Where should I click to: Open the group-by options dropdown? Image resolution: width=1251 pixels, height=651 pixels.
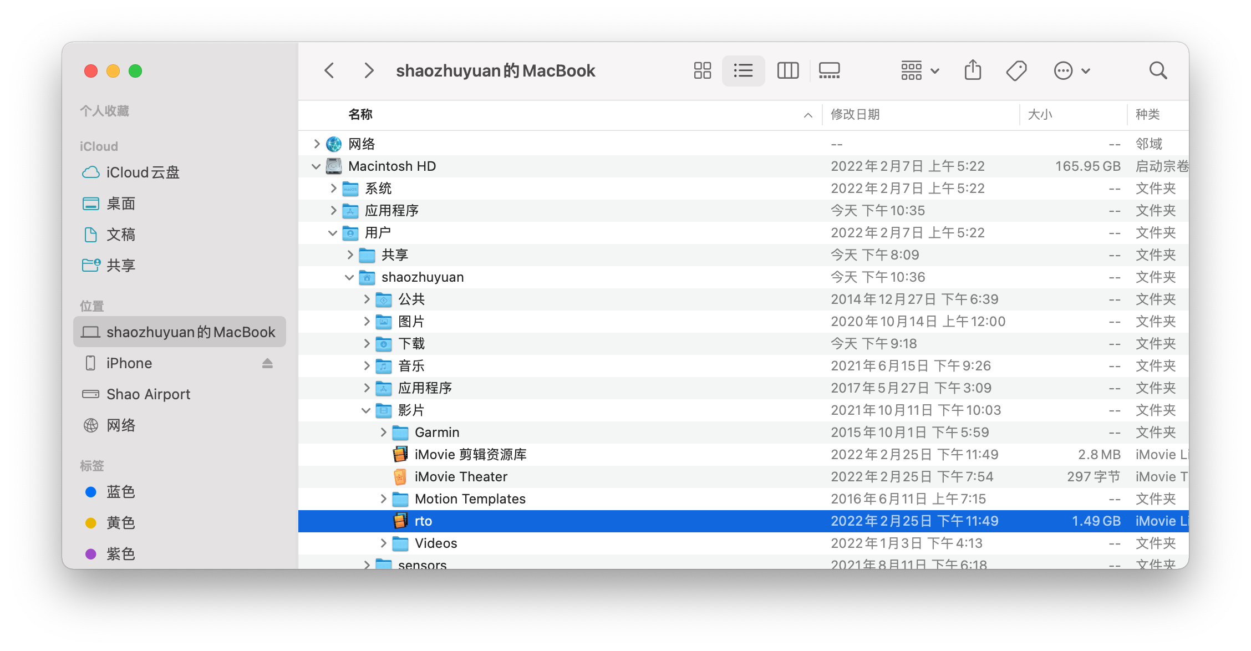(x=919, y=70)
